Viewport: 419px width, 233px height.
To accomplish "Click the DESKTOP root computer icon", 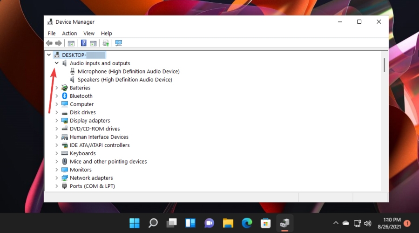I will pyautogui.click(x=57, y=55).
